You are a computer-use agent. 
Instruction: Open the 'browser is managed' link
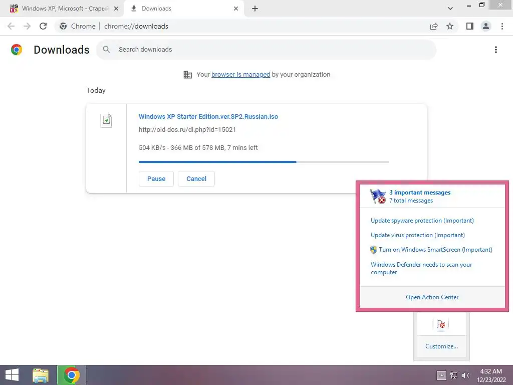click(241, 75)
